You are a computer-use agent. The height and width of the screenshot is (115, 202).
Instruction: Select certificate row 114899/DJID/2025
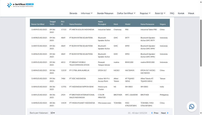39,29
